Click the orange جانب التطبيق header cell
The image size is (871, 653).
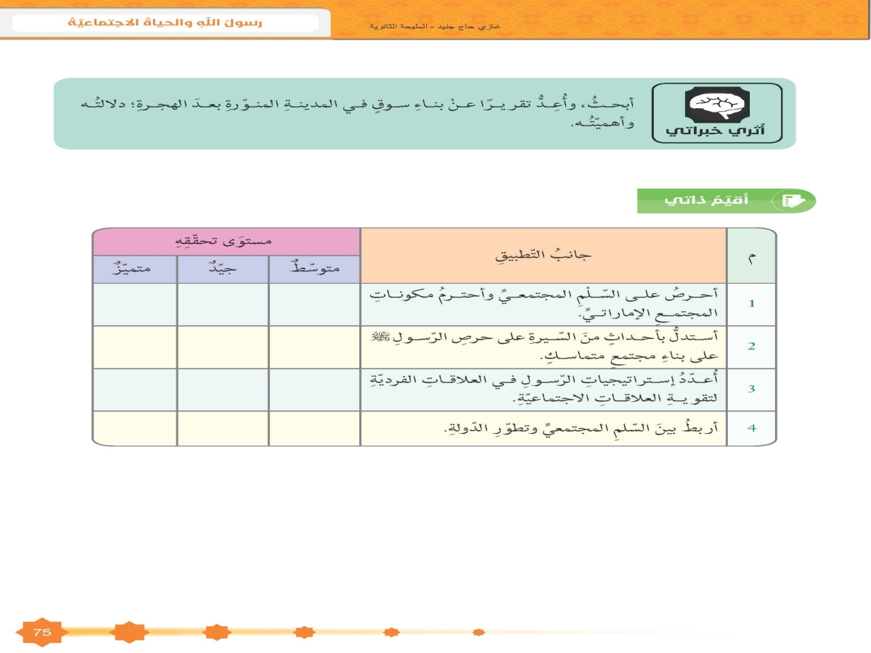point(543,255)
